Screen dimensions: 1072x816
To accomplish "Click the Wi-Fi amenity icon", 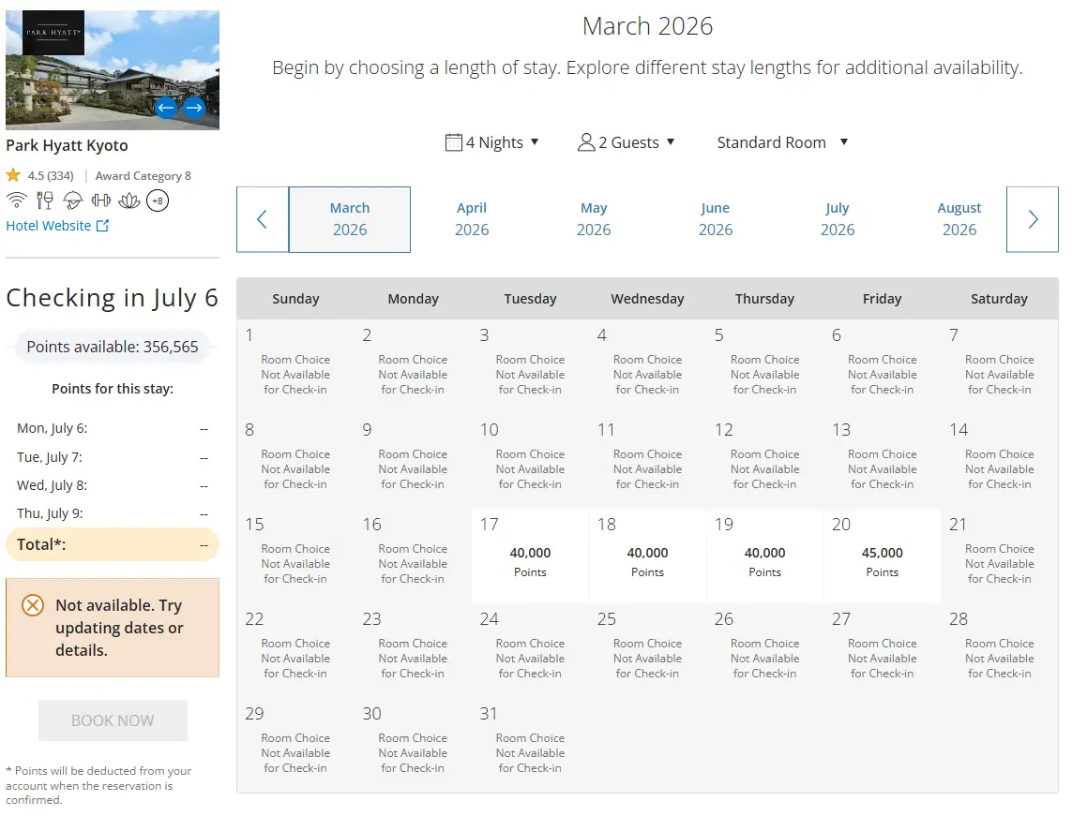I will click(x=16, y=200).
